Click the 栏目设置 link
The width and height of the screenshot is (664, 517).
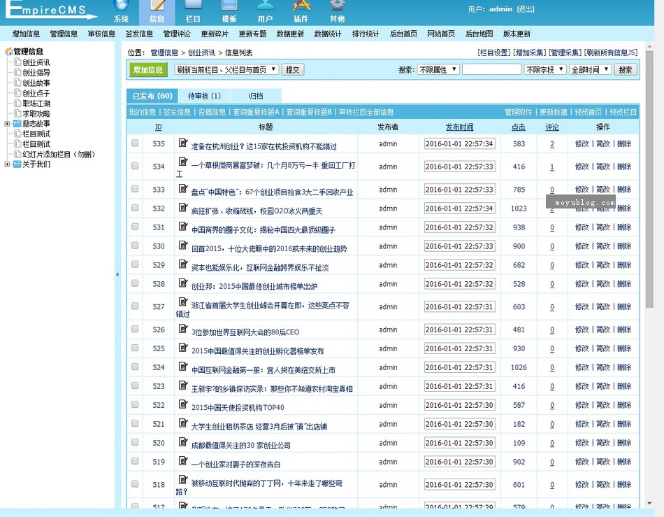[494, 52]
